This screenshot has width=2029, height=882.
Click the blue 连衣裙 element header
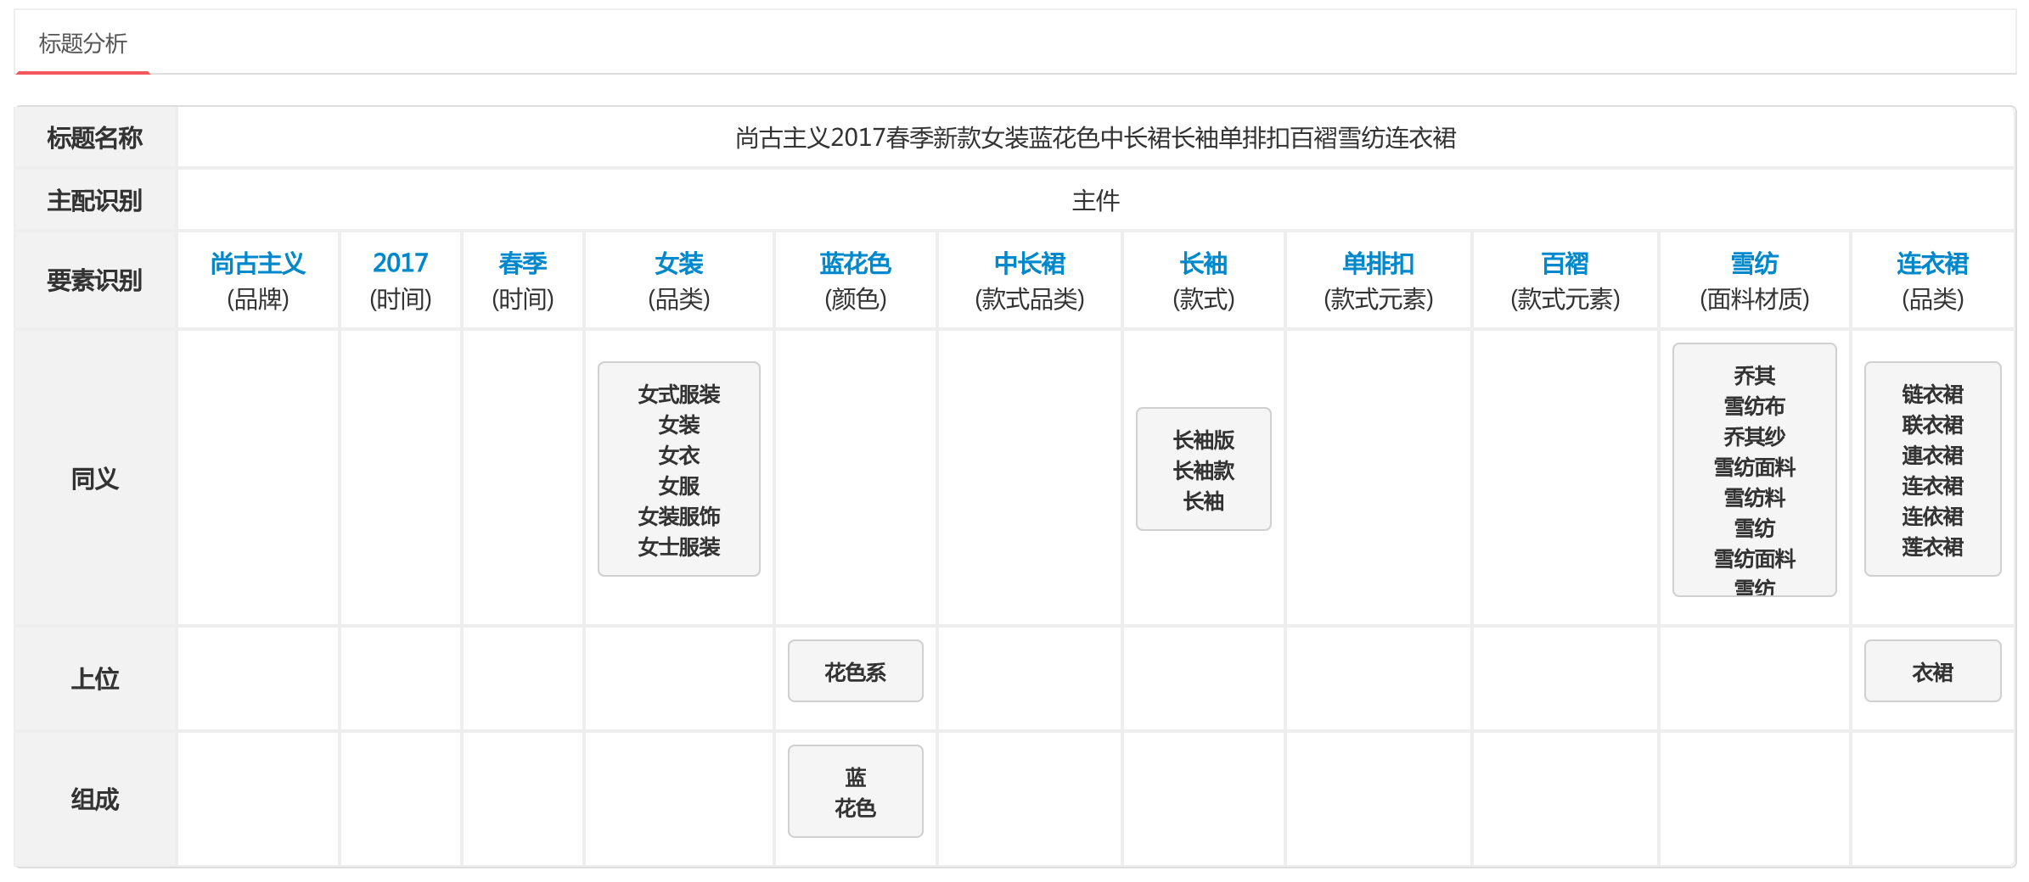[x=1933, y=264]
